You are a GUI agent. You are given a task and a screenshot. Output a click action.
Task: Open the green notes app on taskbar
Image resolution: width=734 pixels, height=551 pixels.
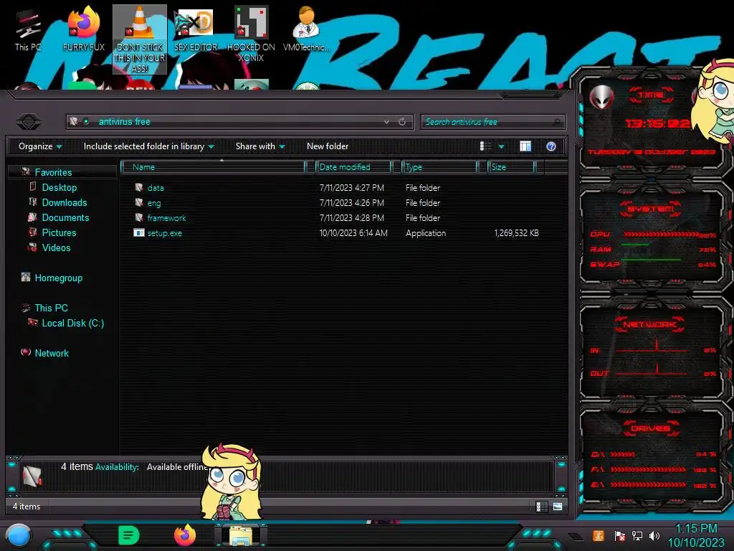129,535
